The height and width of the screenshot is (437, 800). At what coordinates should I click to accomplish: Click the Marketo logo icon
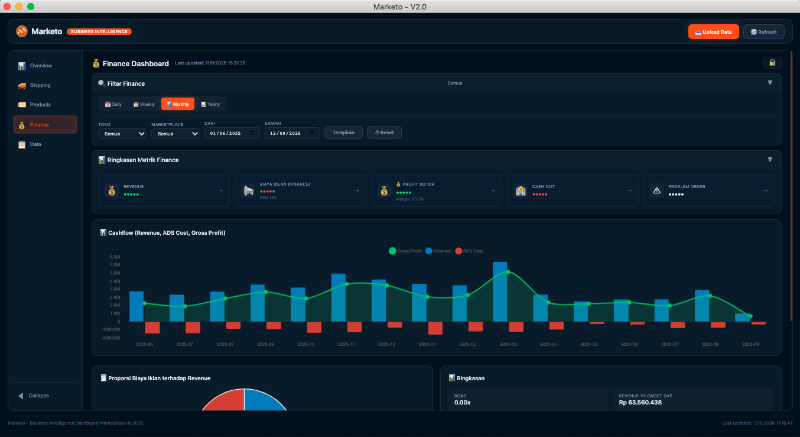coord(22,31)
